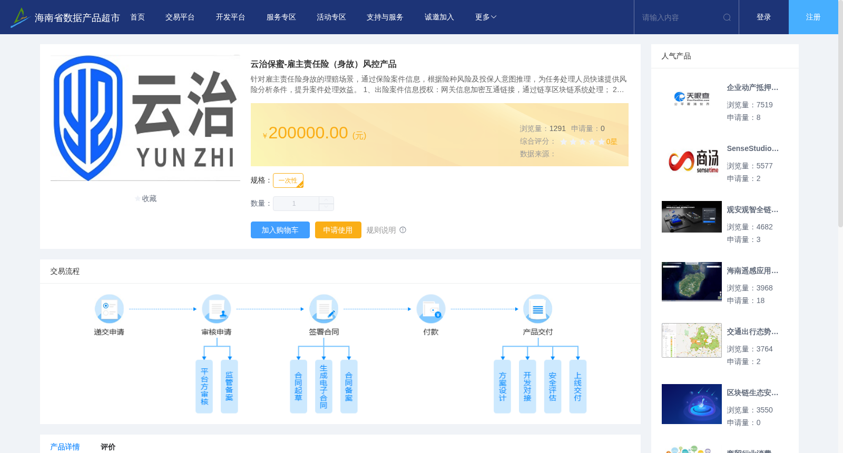This screenshot has width=843, height=453.
Task: Open the 活动专区 menu item
Action: [331, 17]
